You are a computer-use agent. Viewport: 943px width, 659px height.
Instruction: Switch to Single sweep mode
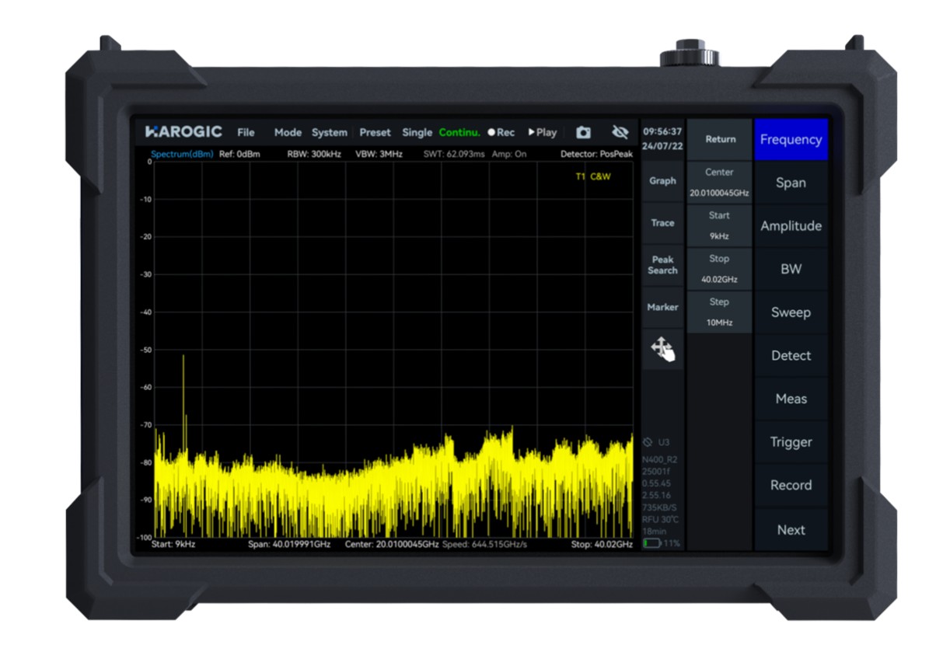tap(417, 133)
